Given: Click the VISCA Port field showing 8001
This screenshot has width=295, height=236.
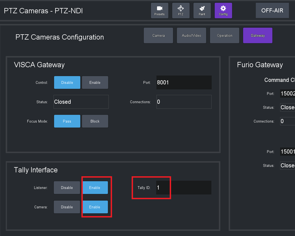Looking at the screenshot, I should click(x=184, y=82).
